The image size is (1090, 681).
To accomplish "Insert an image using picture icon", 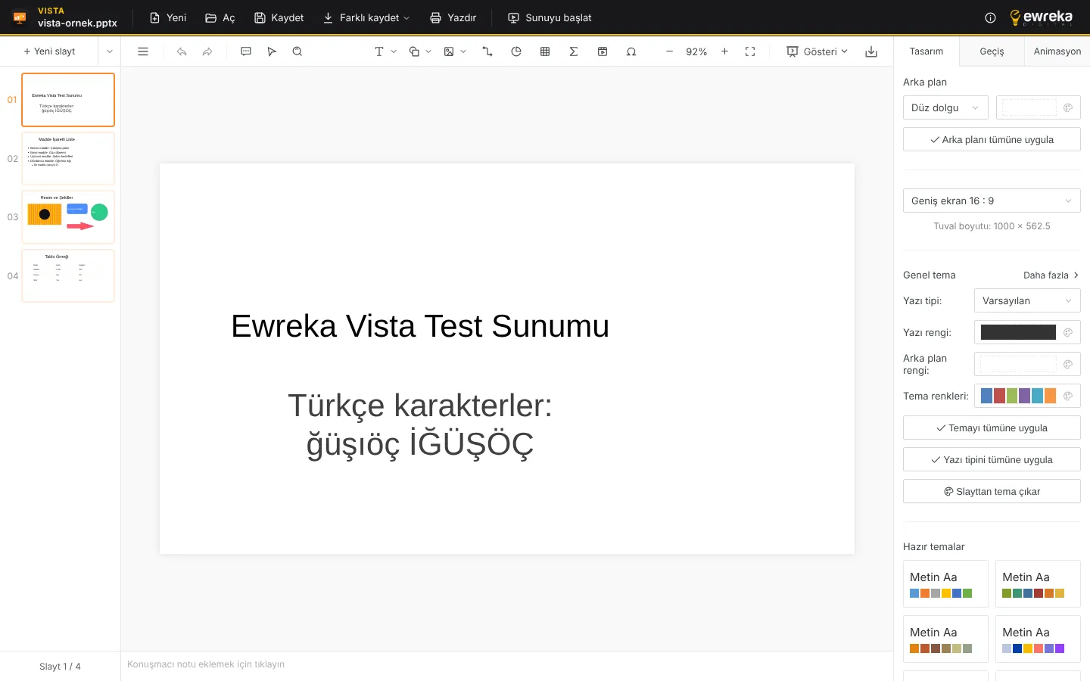I will [x=449, y=51].
